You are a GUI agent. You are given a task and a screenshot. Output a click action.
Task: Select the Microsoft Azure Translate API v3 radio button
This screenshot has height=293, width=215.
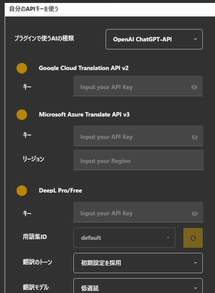[x=22, y=114]
